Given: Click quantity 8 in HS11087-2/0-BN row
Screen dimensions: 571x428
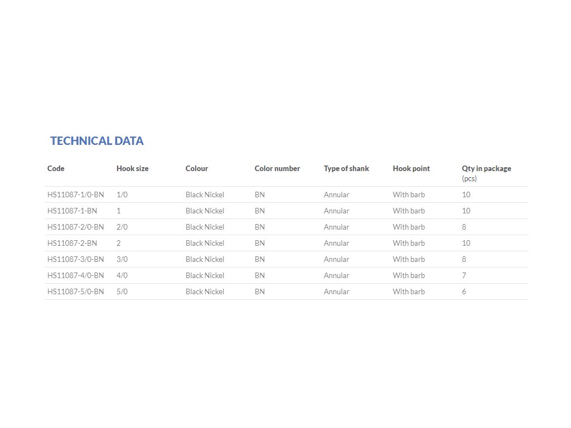Looking at the screenshot, I should [464, 227].
